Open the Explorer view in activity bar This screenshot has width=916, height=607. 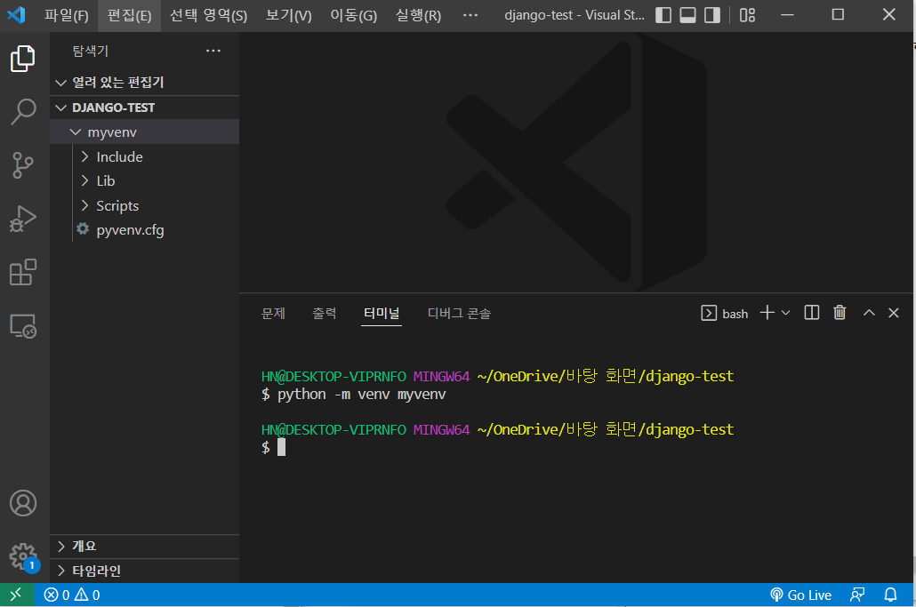coord(23,59)
